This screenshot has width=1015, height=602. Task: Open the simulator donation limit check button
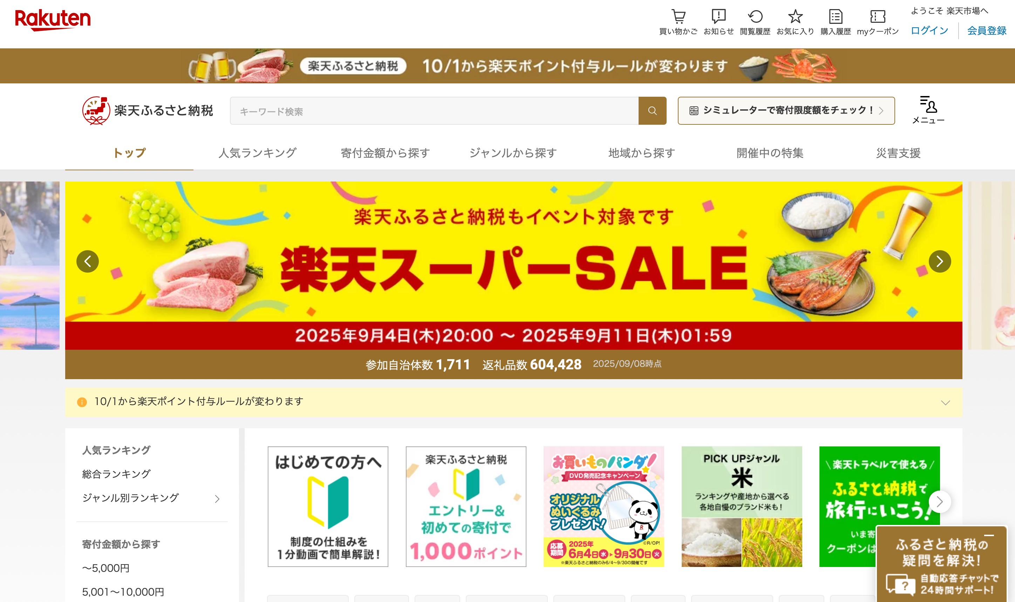786,110
